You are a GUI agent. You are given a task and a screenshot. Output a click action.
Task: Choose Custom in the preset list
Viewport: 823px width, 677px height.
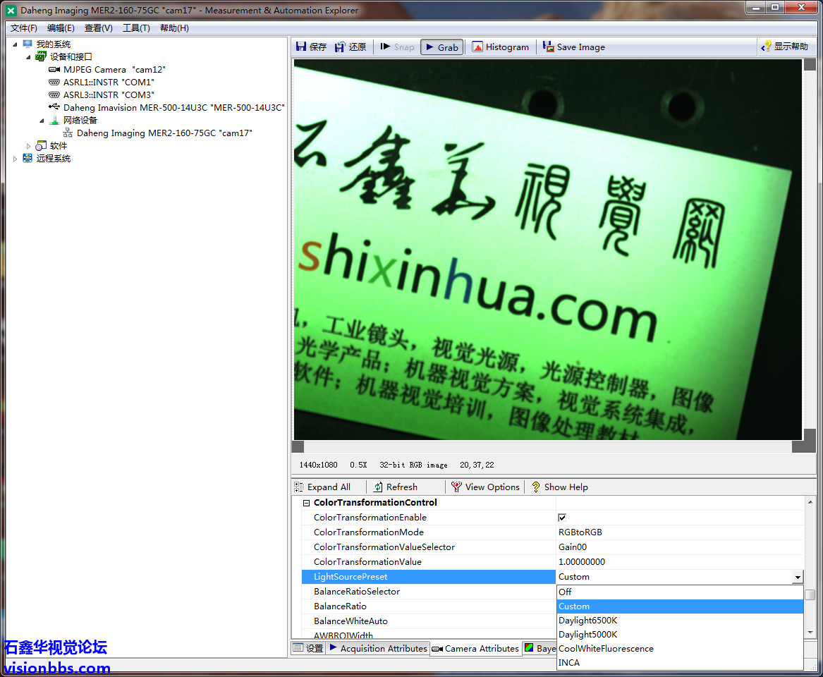point(680,606)
